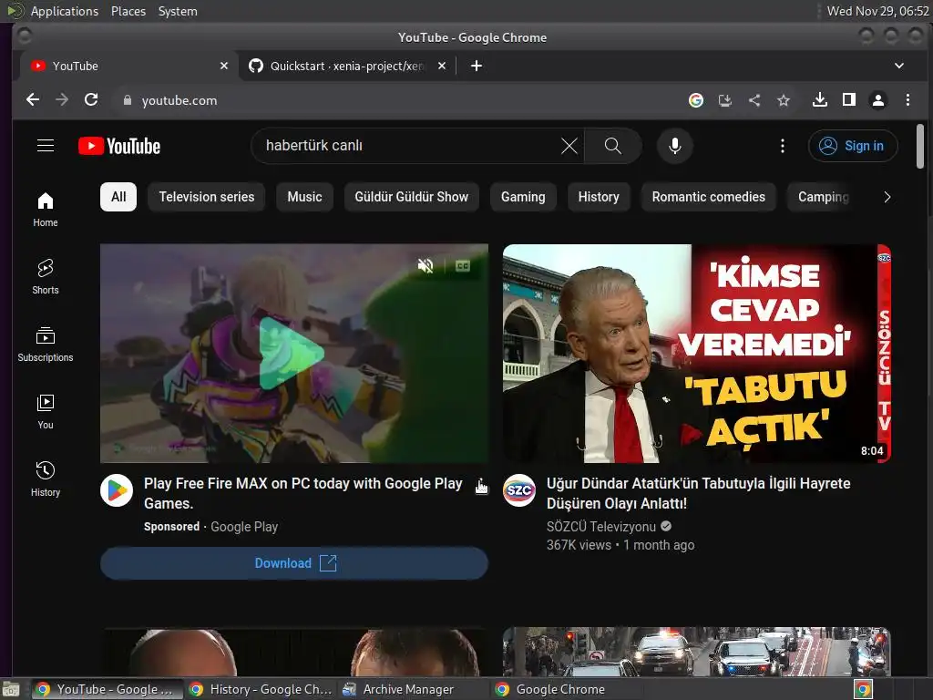This screenshot has height=700, width=933.
Task: Open SÖZCÜ Televizyonu channel link
Action: pos(601,526)
